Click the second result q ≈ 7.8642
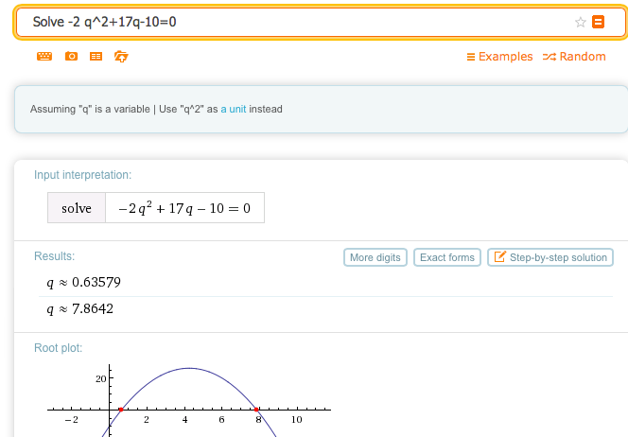This screenshot has height=437, width=628. point(81,309)
